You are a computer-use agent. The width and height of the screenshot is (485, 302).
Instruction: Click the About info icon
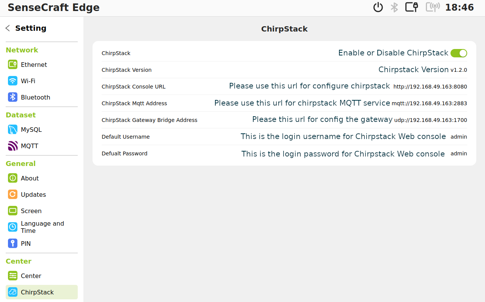click(x=13, y=178)
